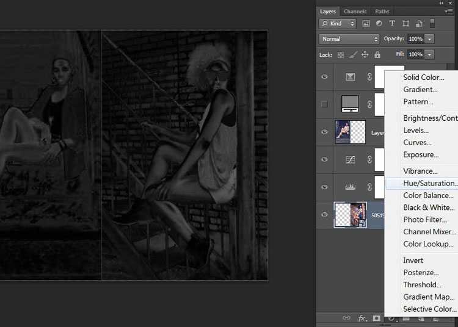The width and height of the screenshot is (458, 327).
Task: Choose Hue/Saturation from the adjustment menu
Action: (429, 183)
